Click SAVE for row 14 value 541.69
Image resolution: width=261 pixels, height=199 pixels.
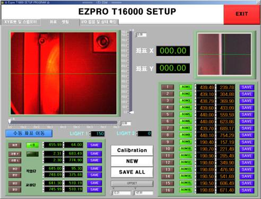pyautogui.click(x=247, y=176)
